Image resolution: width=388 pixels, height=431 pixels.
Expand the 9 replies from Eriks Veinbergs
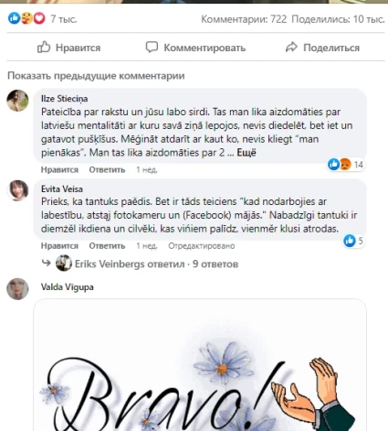pyautogui.click(x=156, y=264)
